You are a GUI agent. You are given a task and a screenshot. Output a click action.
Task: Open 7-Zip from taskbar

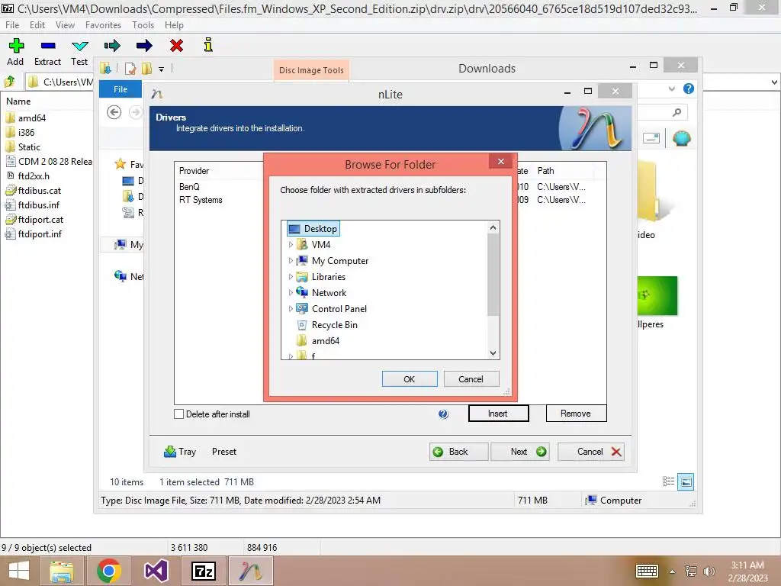pos(204,571)
